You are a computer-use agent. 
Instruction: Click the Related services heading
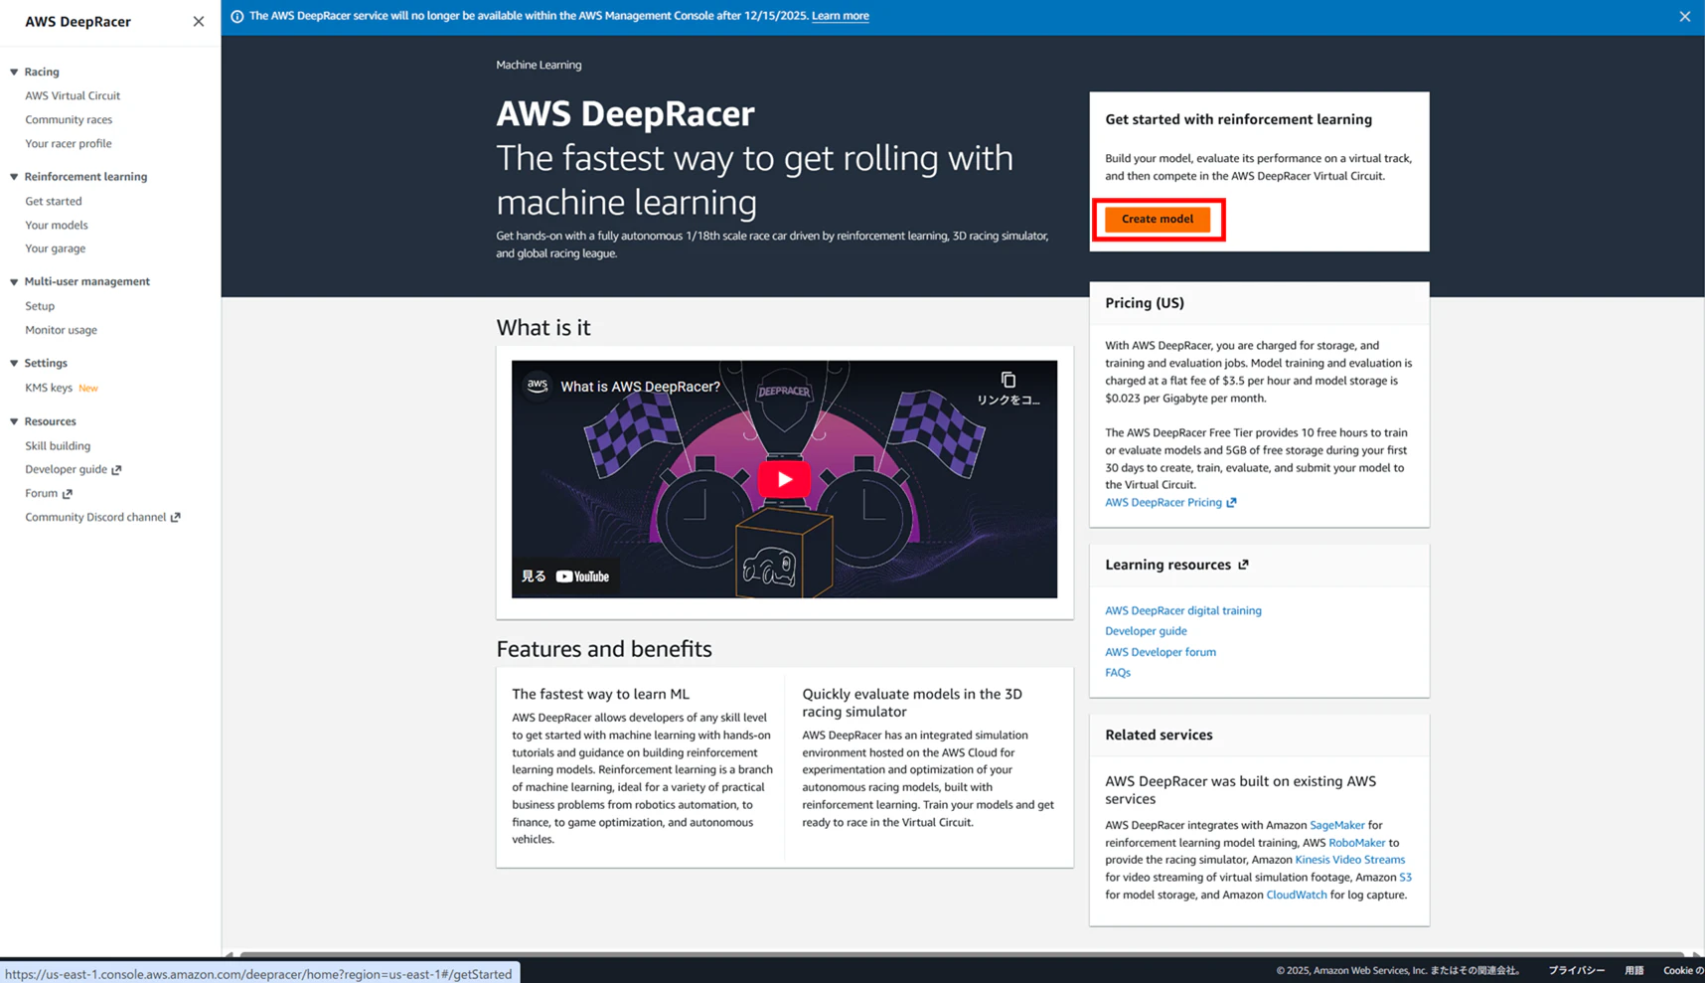(x=1159, y=736)
